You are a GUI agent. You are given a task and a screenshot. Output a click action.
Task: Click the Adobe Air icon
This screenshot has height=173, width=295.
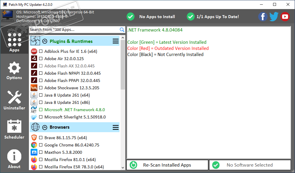[x=34, y=58]
